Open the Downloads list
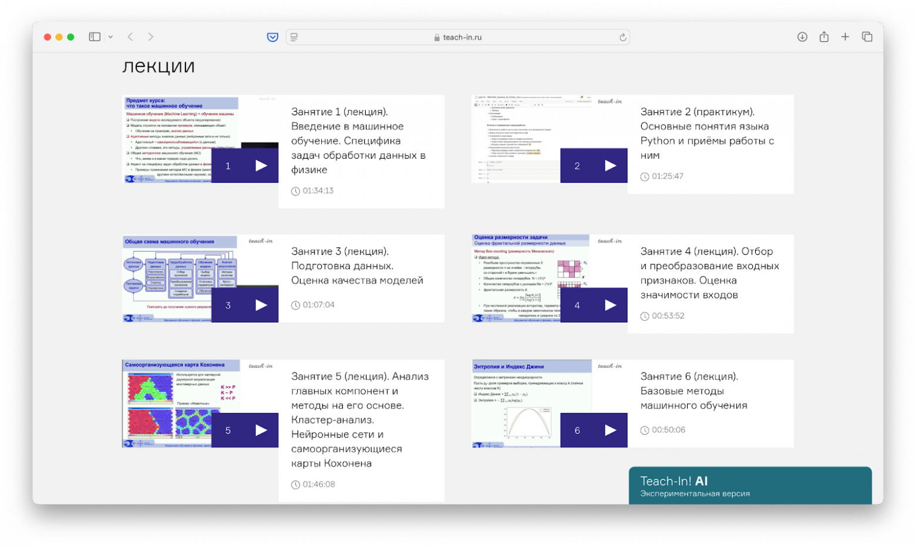The width and height of the screenshot is (916, 547). tap(801, 36)
